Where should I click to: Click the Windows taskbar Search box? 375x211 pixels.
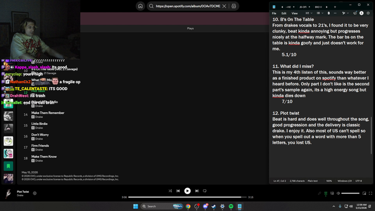tap(162, 206)
